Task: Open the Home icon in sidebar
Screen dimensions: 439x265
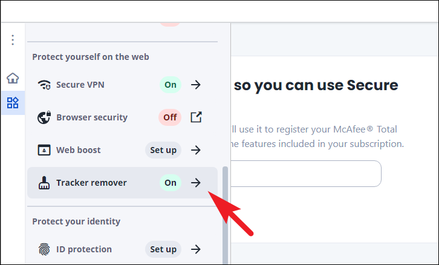Action: 13,78
